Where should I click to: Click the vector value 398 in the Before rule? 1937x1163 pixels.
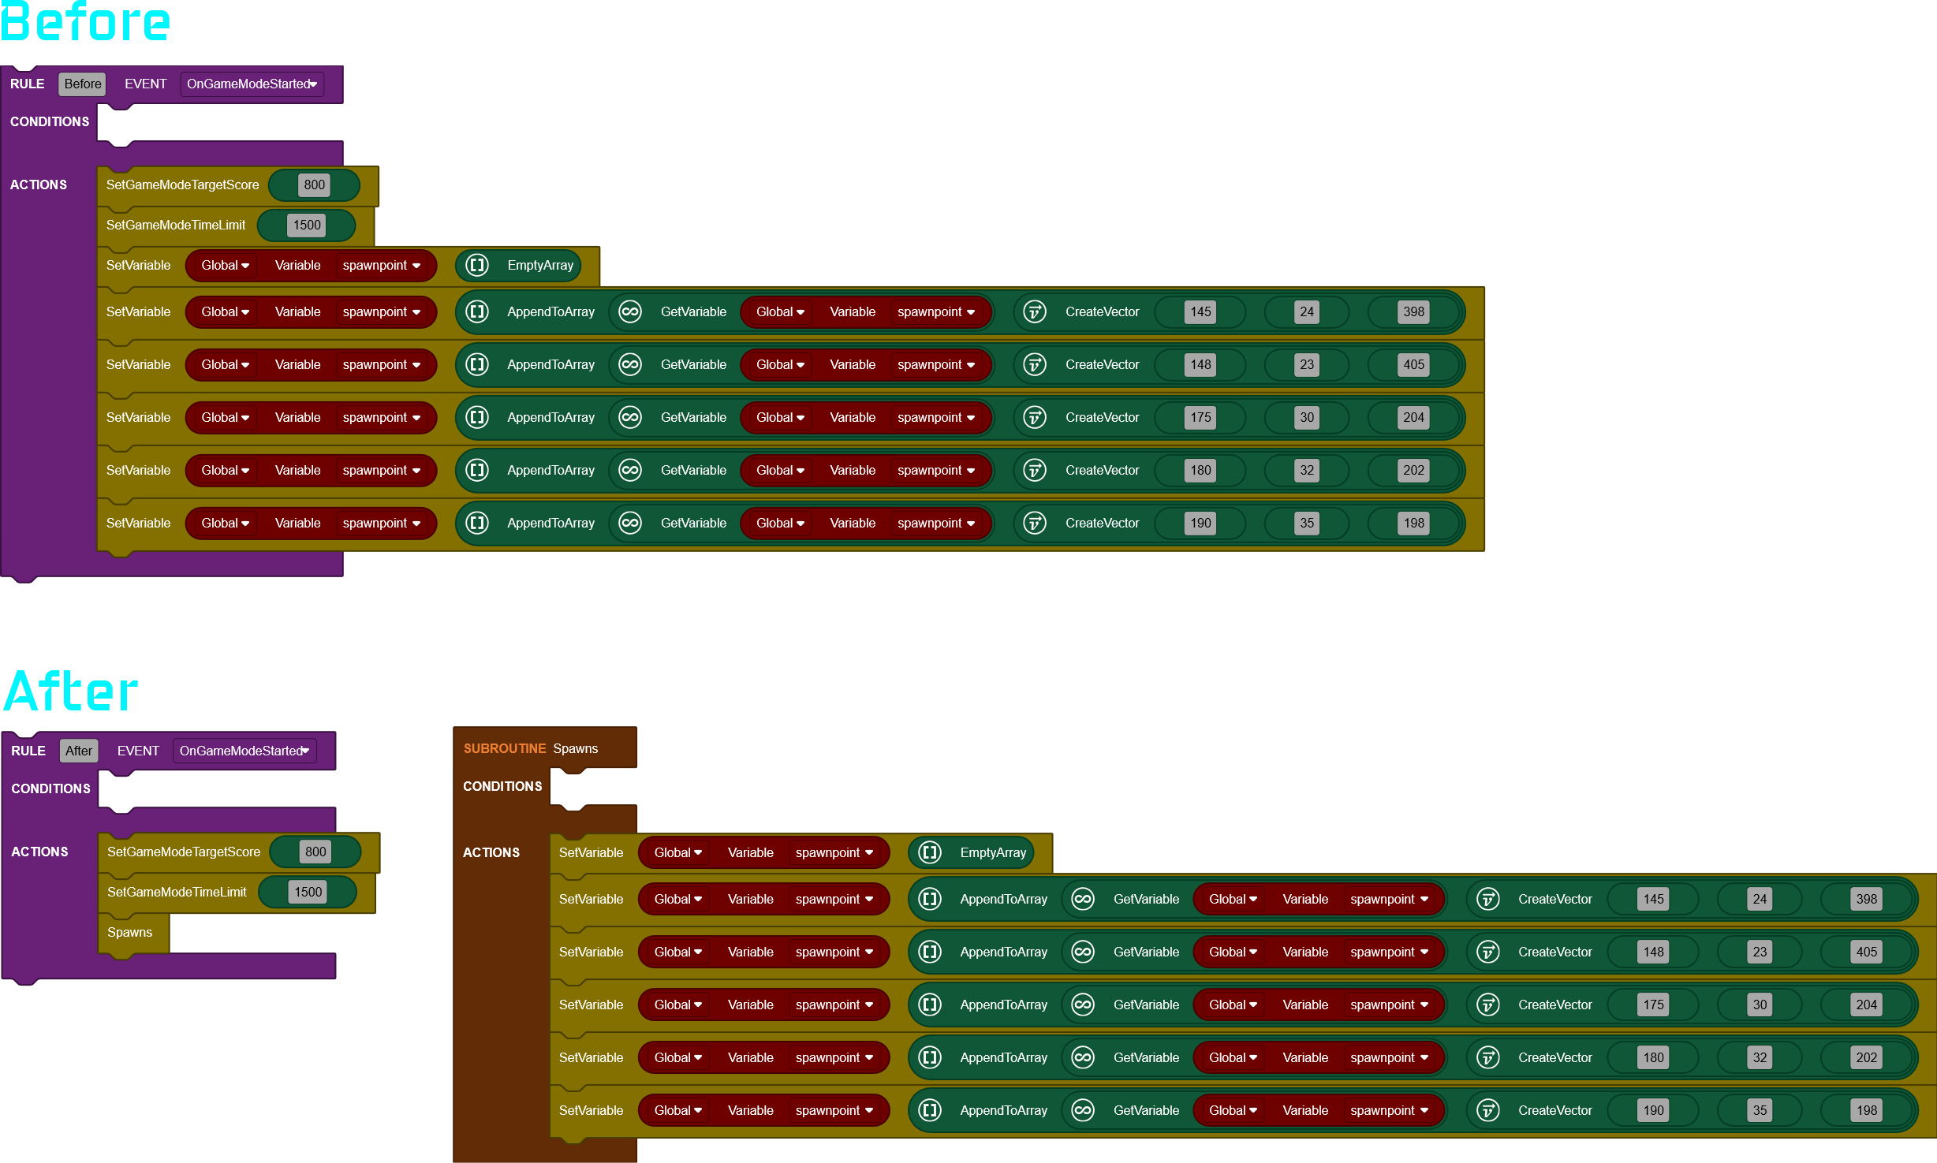tap(1413, 311)
